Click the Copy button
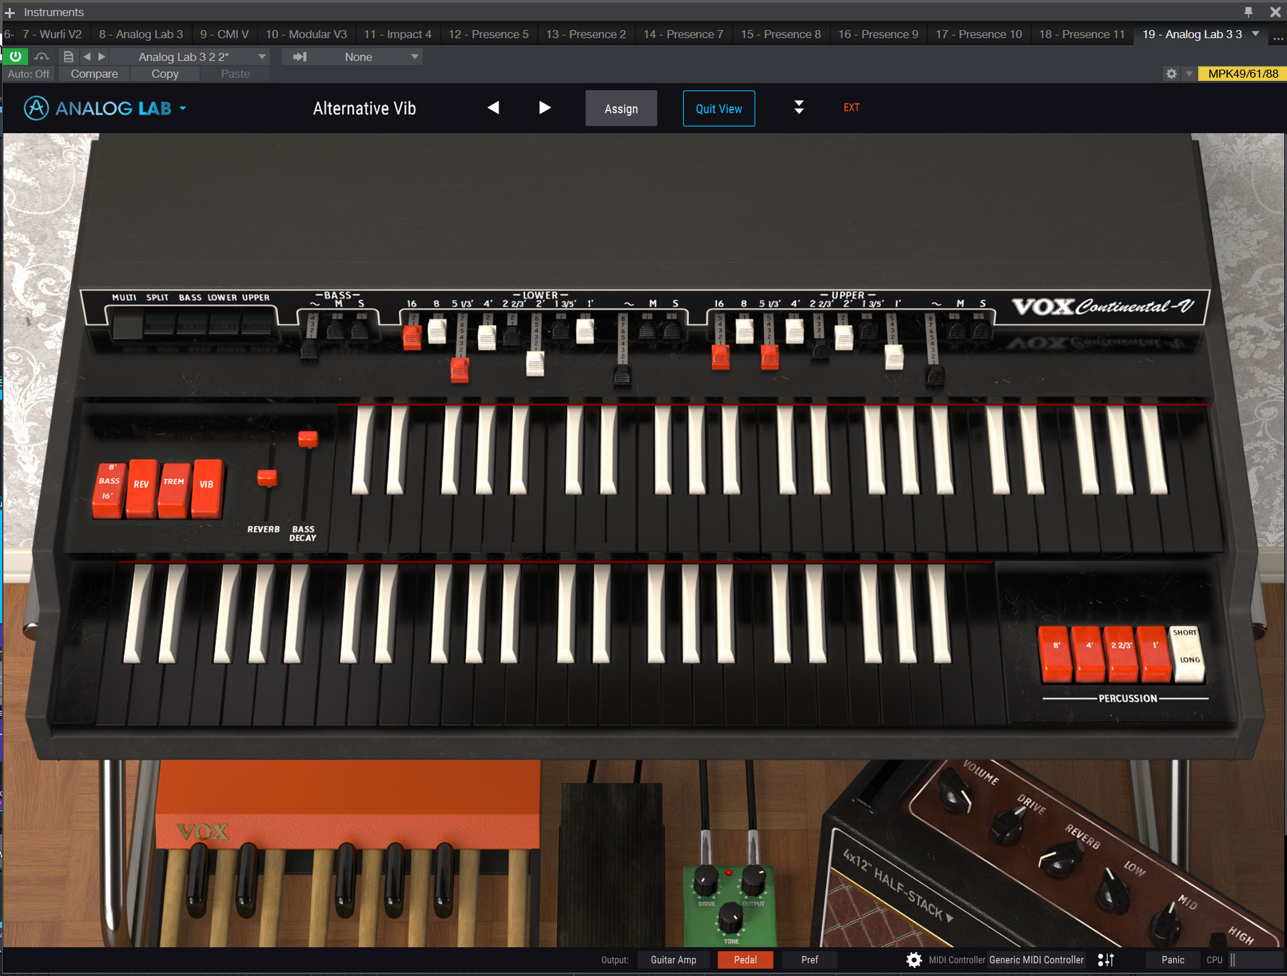Image resolution: width=1287 pixels, height=976 pixels. (x=165, y=74)
